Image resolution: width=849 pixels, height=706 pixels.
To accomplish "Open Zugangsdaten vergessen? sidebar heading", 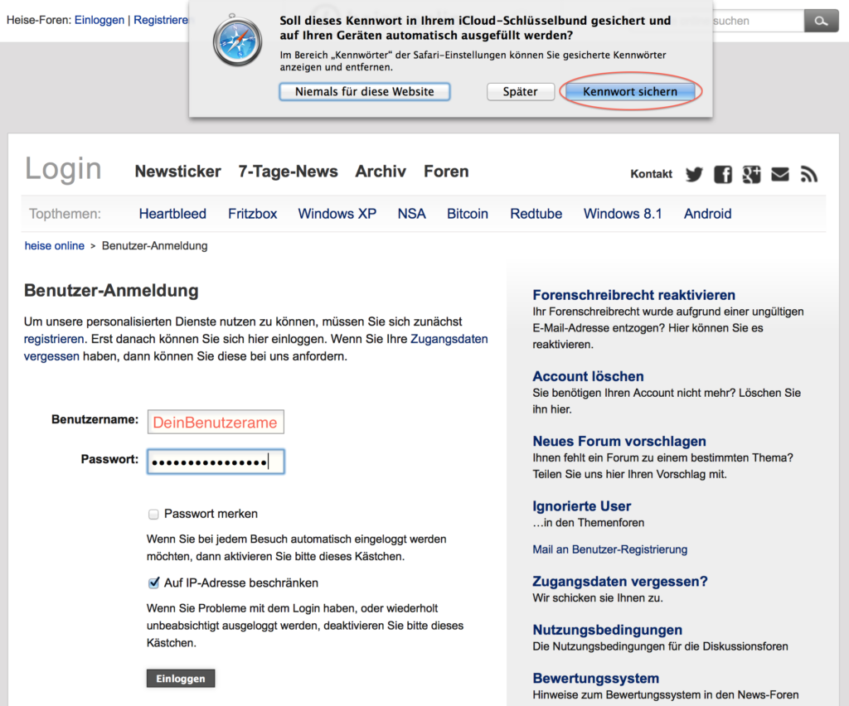I will pos(620,581).
